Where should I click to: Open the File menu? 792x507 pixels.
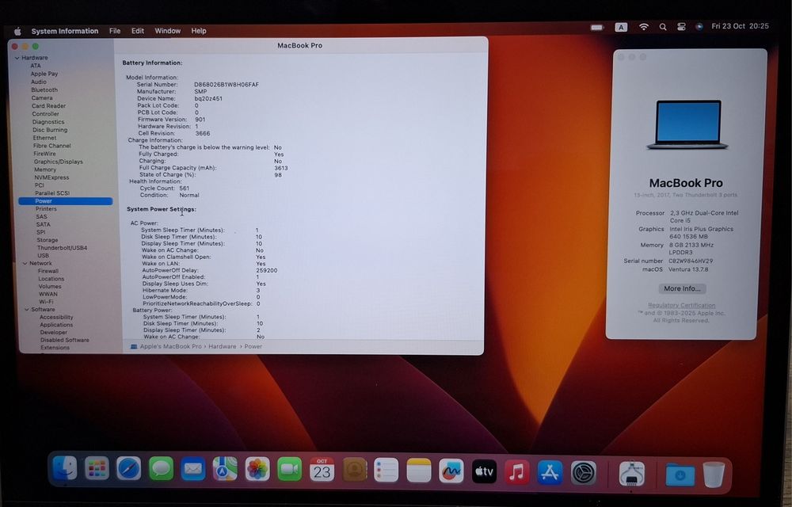115,31
